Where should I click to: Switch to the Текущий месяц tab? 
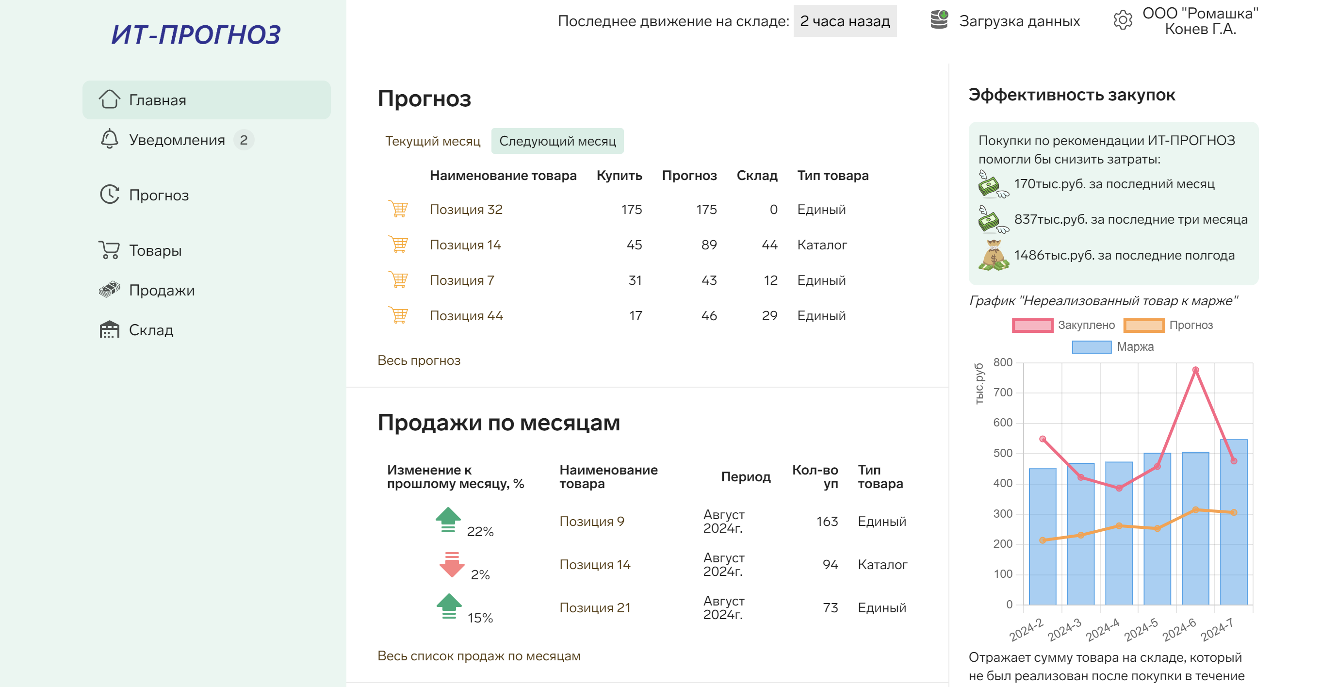tap(433, 141)
